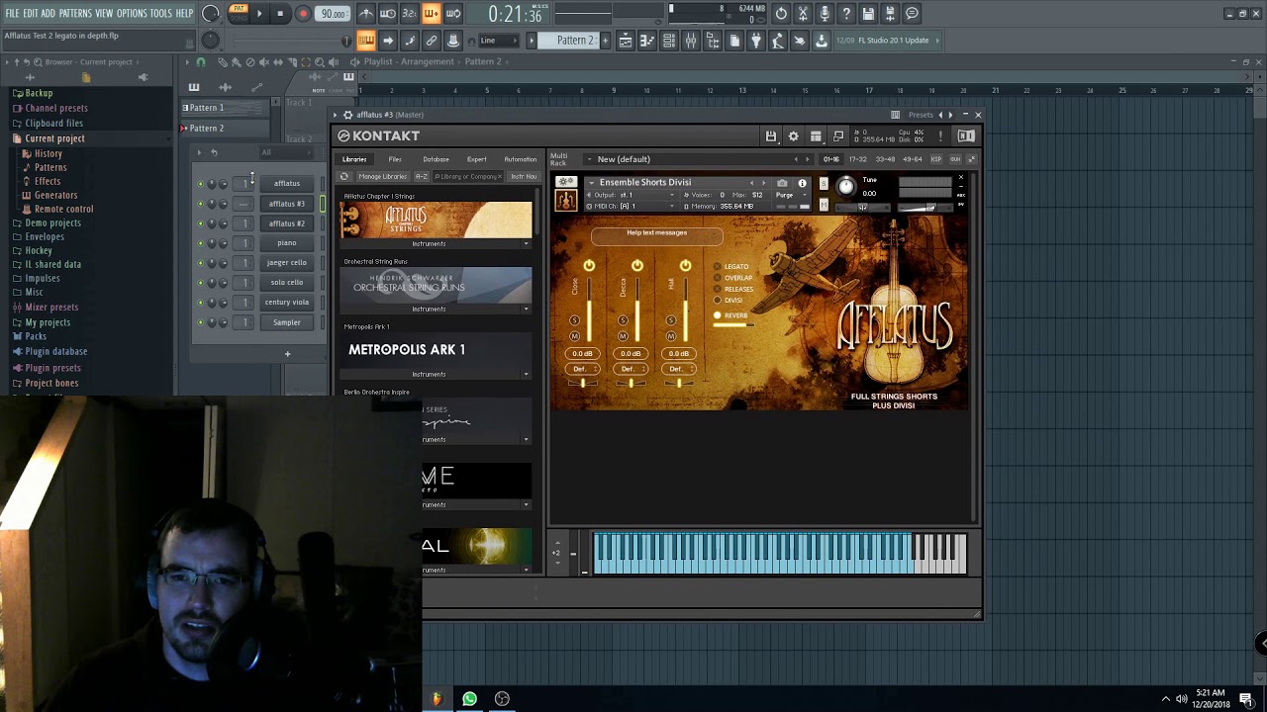Select the jaeger cello channel button

(x=287, y=263)
